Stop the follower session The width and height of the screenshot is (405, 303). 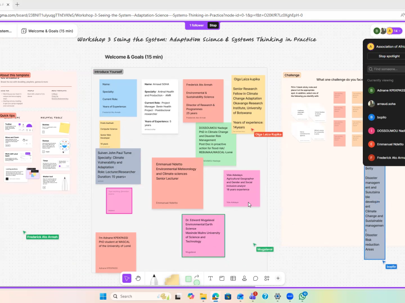(213, 25)
